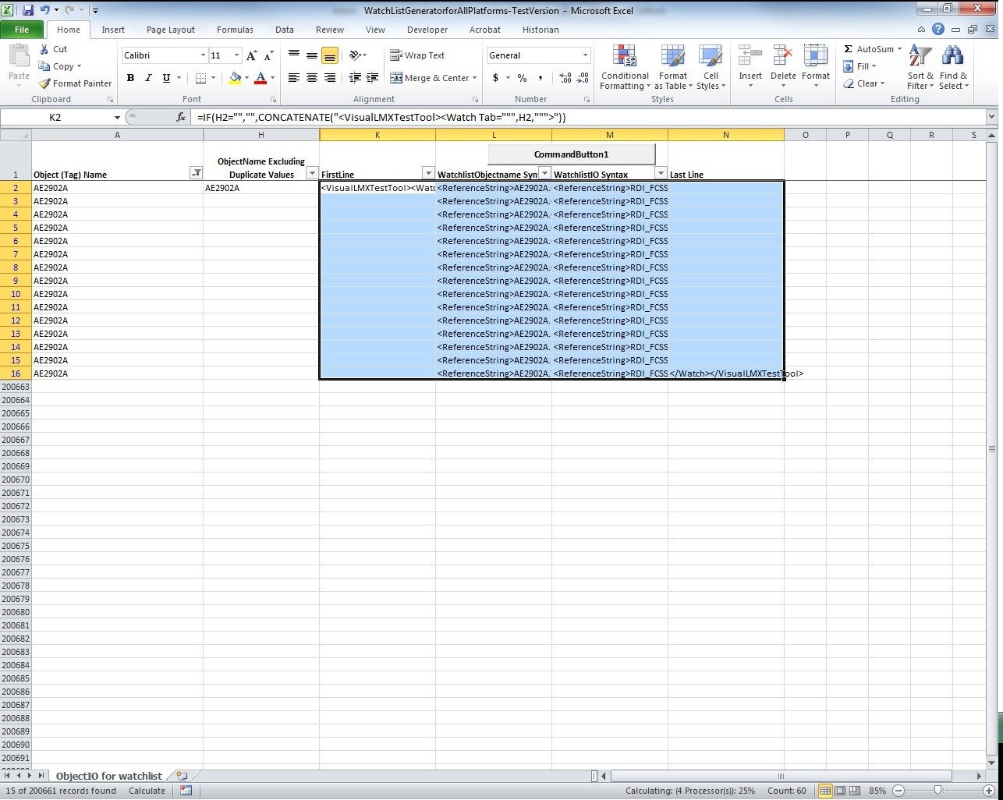
Task: Click Calculate in the status bar
Action: point(147,791)
